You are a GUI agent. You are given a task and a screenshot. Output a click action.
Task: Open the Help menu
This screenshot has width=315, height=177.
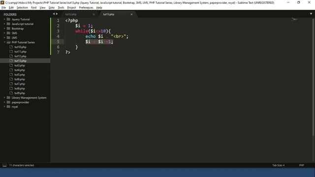[99, 8]
